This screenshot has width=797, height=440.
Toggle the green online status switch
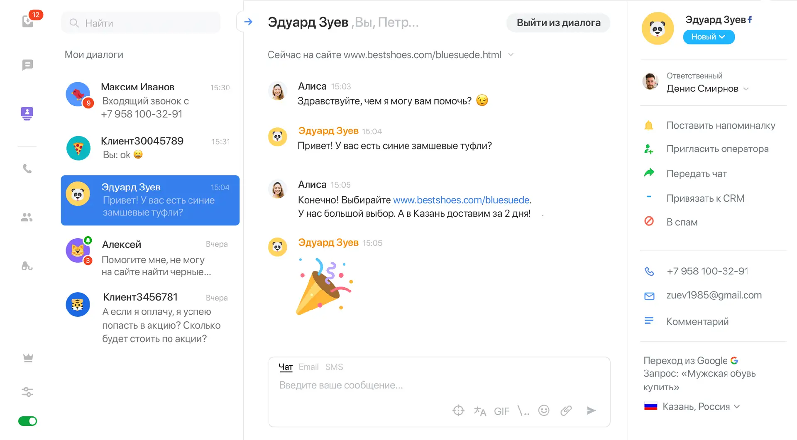pos(28,421)
